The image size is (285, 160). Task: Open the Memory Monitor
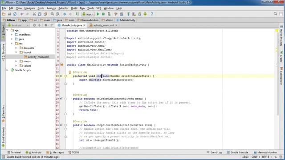(265, 152)
